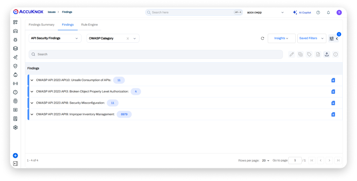Click the stacked layers sidebar icon
This screenshot has height=181, width=357.
coord(15,48)
